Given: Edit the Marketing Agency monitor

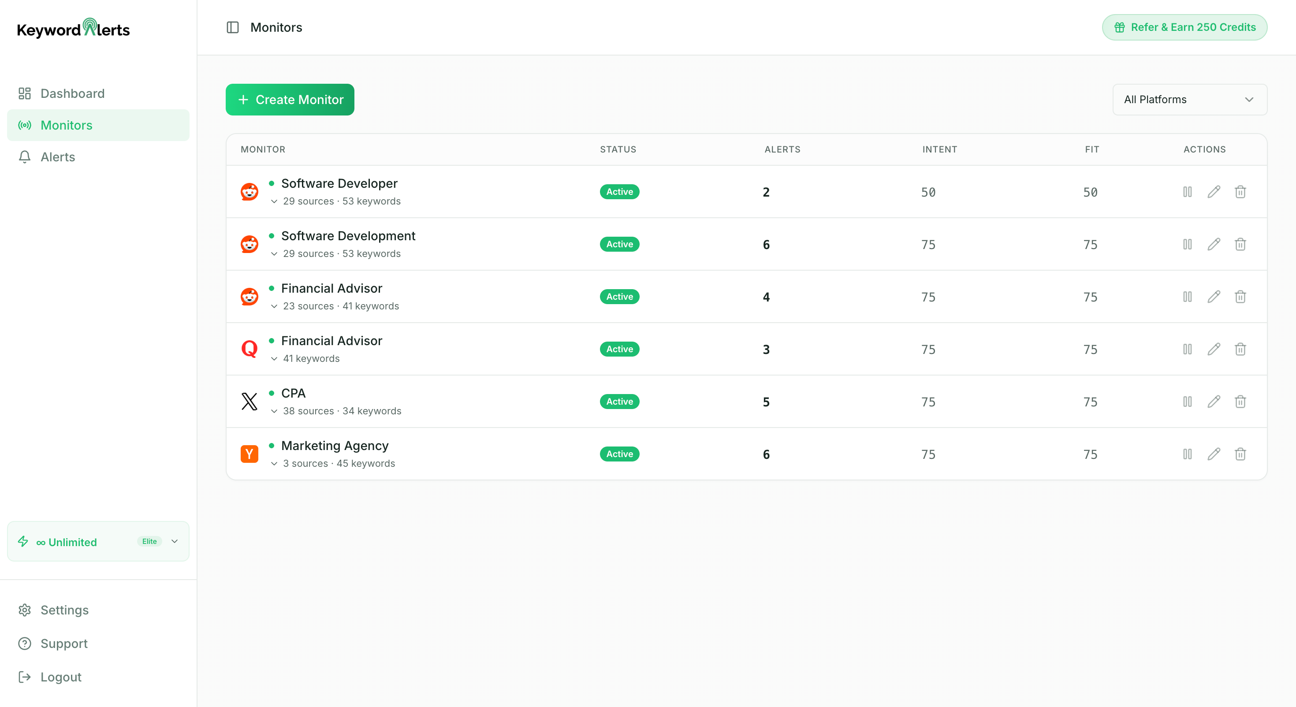Looking at the screenshot, I should 1214,454.
